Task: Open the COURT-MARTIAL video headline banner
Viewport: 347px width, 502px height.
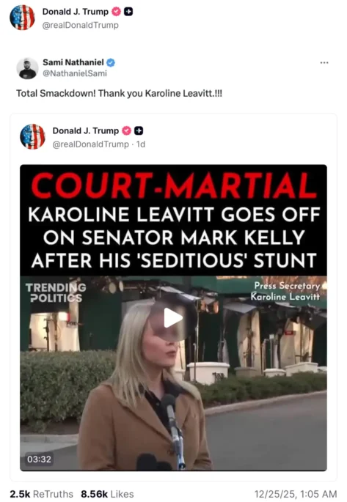Action: pos(173,221)
